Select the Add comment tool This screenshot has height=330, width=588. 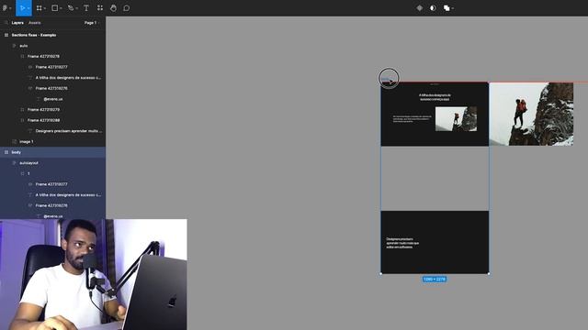(x=127, y=8)
